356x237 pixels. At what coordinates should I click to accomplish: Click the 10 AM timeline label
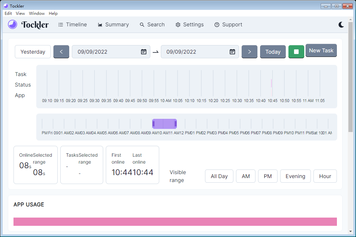tap(166, 101)
